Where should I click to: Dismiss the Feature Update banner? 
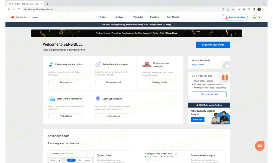coord(235,33)
